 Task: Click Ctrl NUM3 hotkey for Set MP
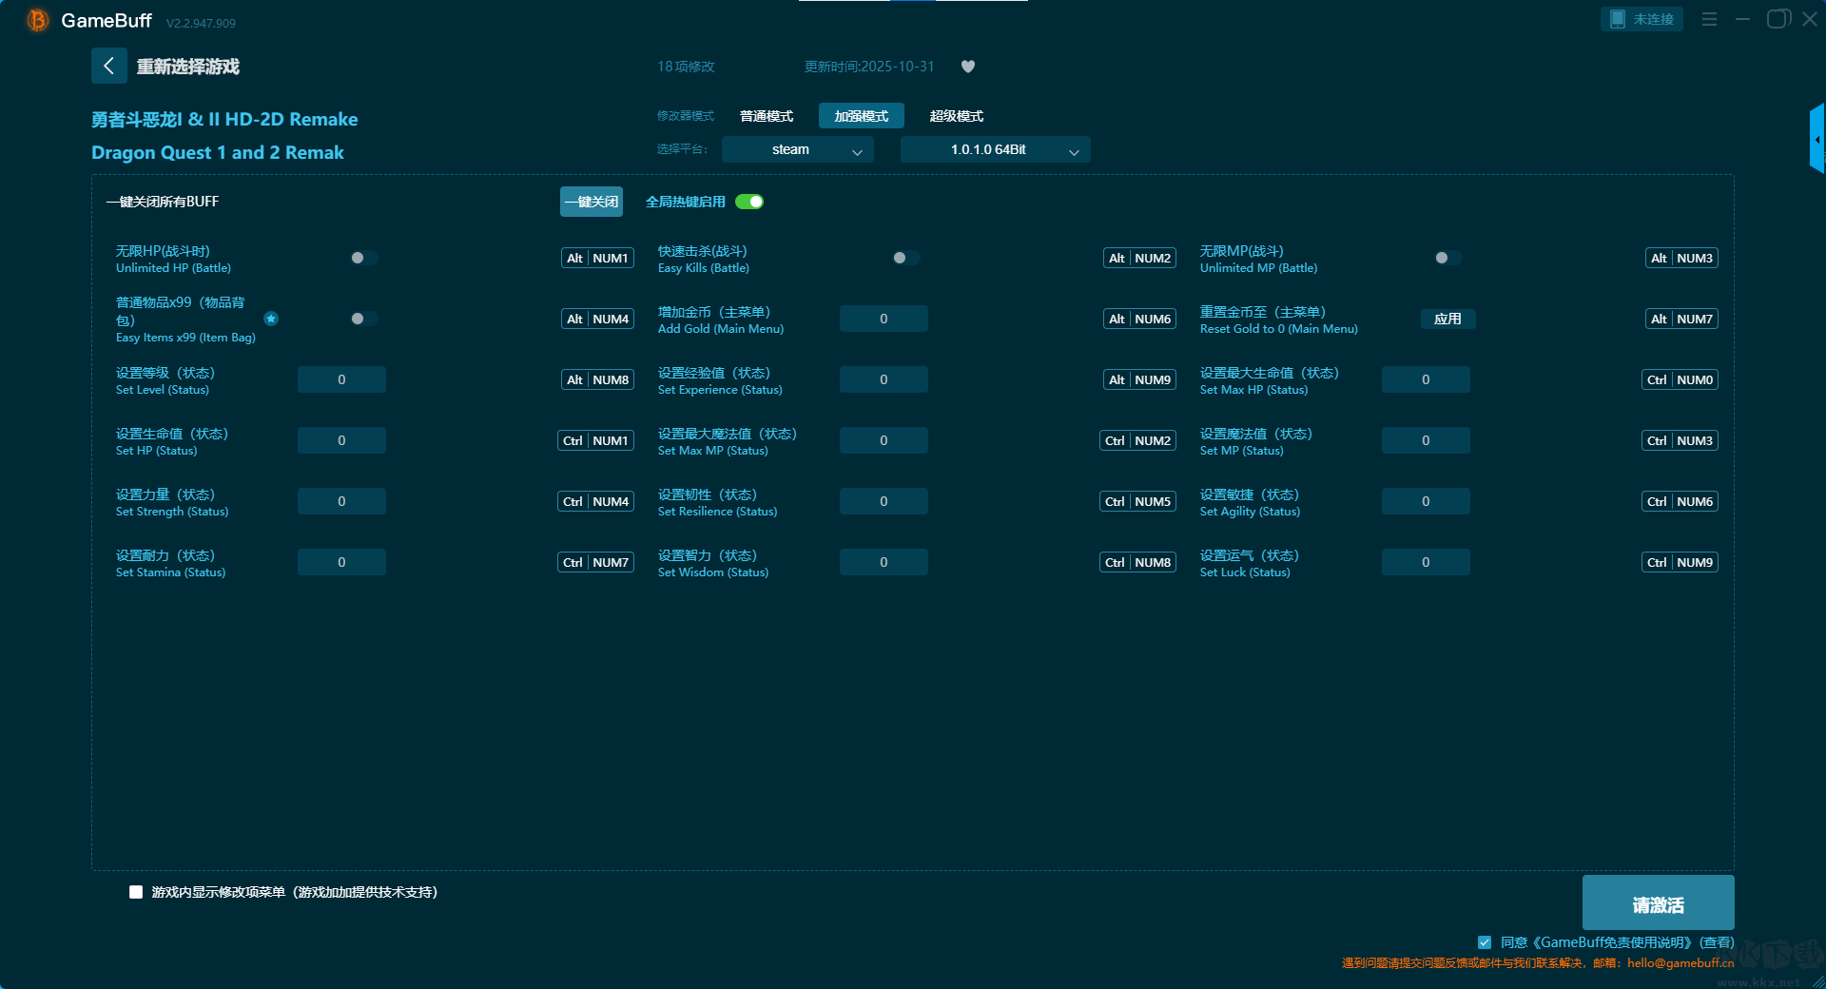(1680, 440)
